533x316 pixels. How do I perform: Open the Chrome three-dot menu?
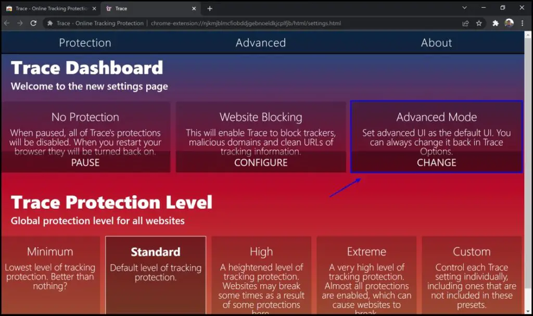pyautogui.click(x=523, y=23)
